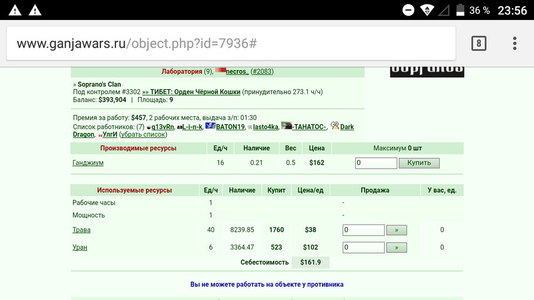This screenshot has height=300, width=534.
Task: Click the 'убрать список' link
Action: coord(143,134)
